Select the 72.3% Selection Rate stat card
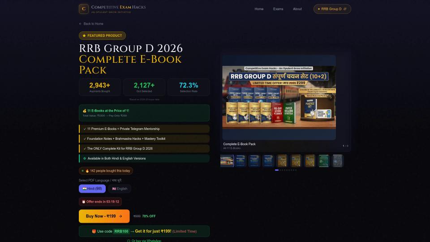430x242 pixels. tap(189, 87)
